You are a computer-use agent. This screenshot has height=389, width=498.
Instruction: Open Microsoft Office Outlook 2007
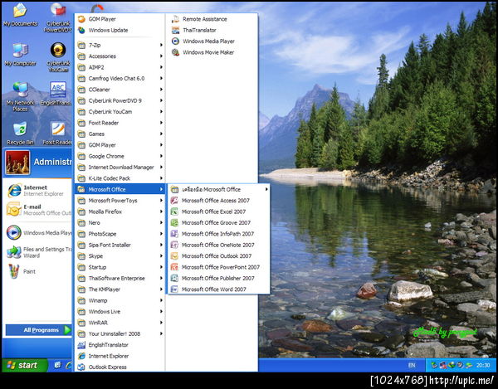click(x=218, y=255)
